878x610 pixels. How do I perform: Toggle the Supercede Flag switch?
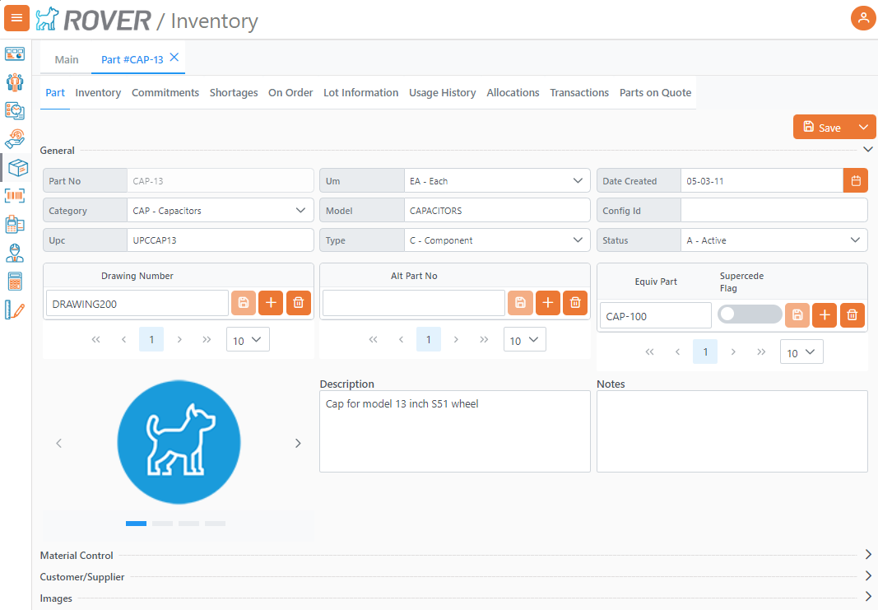[x=750, y=314]
